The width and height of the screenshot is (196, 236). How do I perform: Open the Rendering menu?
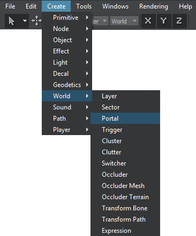tap(154, 6)
